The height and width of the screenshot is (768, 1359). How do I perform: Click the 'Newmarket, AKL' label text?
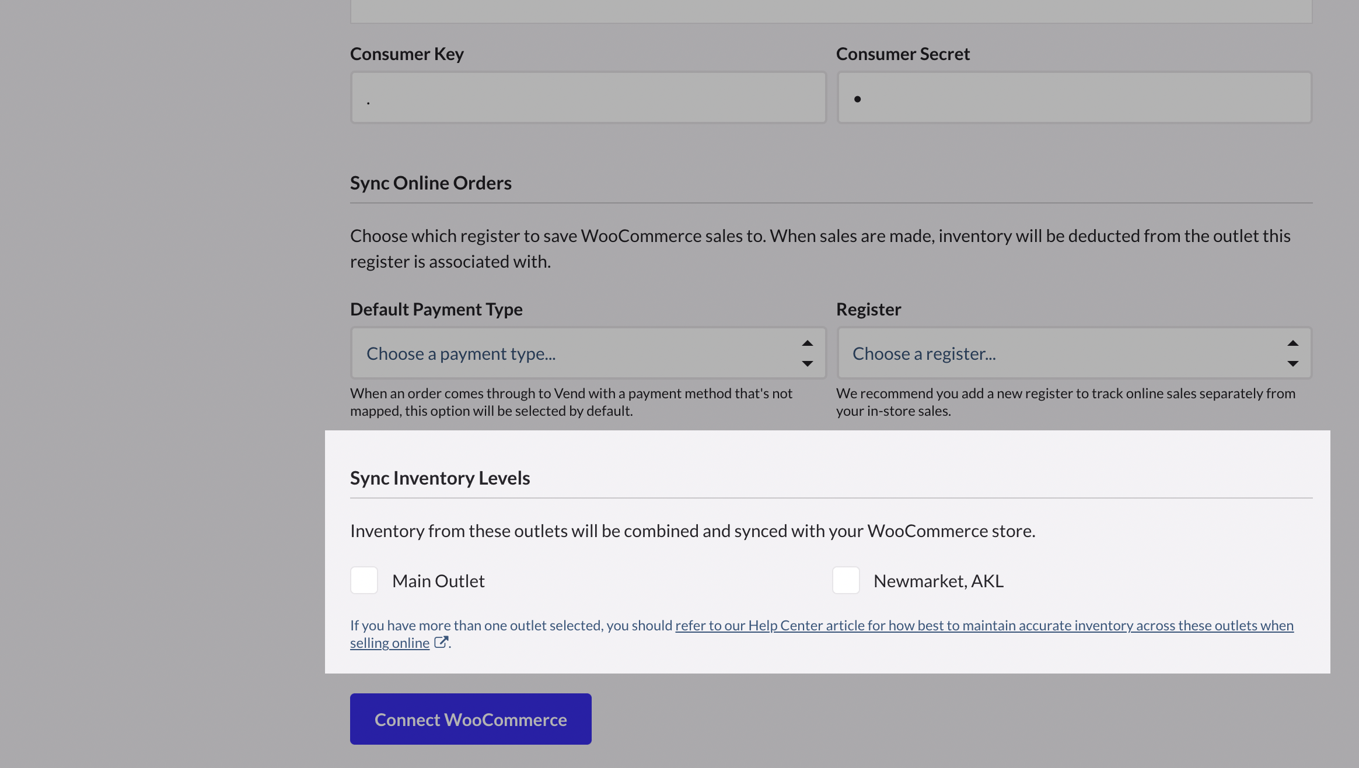(938, 581)
